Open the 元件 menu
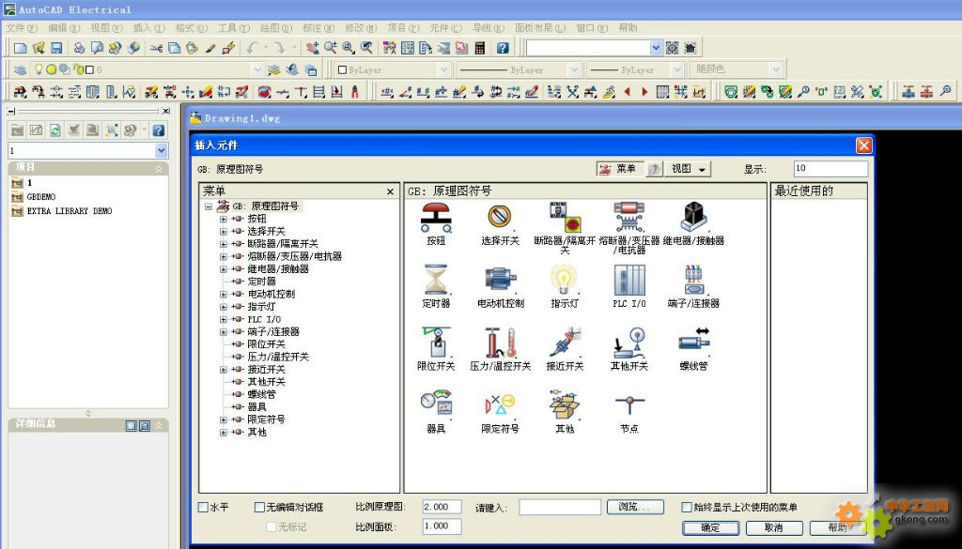 click(445, 28)
